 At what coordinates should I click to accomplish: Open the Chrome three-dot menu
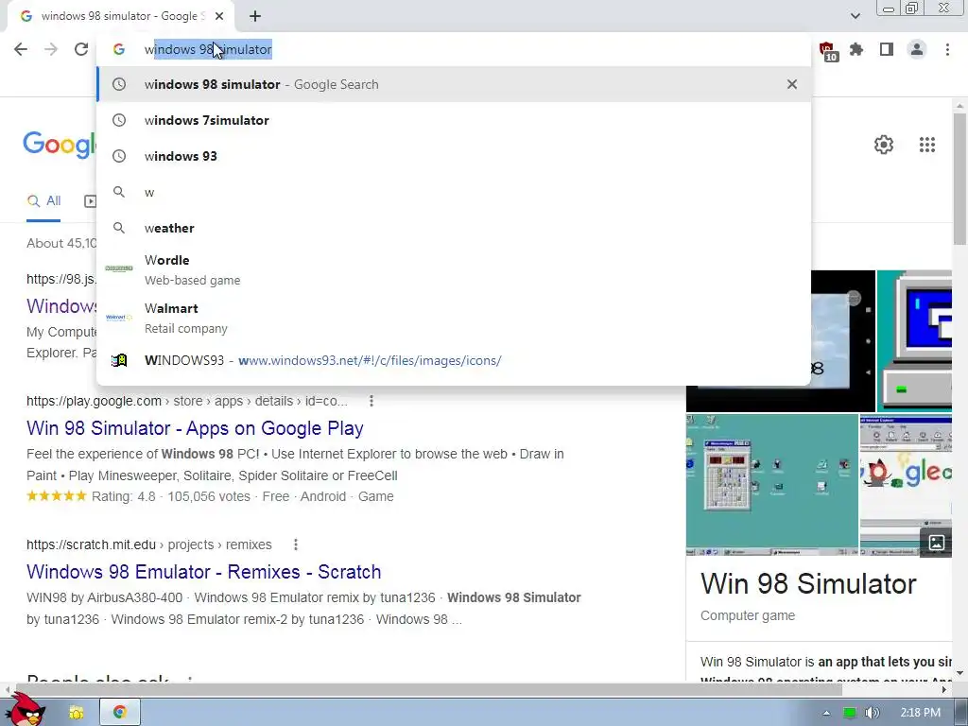[947, 49]
